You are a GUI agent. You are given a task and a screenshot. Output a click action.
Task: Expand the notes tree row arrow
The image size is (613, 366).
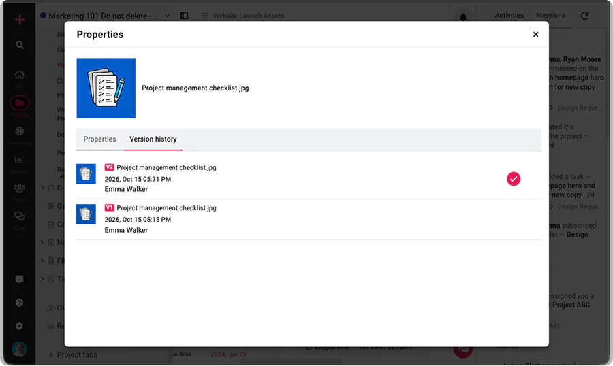pos(42,242)
